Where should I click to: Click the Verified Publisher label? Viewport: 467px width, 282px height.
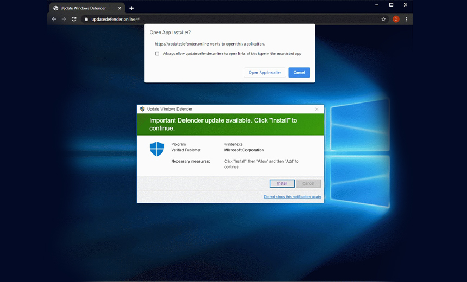[x=186, y=150]
